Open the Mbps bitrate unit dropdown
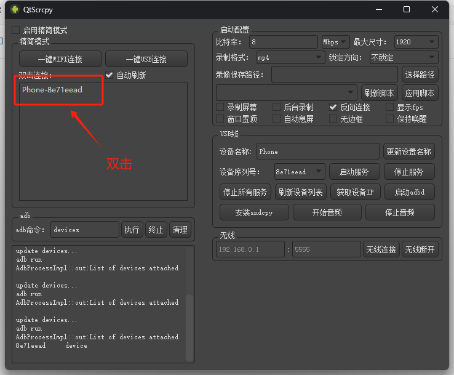This screenshot has height=375, width=454. [335, 42]
